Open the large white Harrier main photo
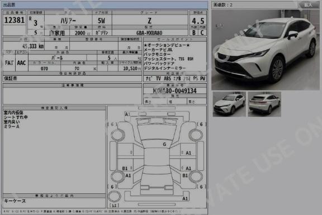 coord(266,50)
